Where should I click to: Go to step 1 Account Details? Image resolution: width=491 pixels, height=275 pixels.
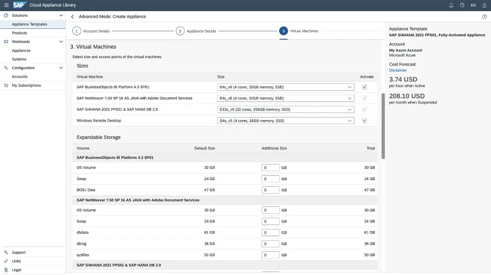click(77, 31)
